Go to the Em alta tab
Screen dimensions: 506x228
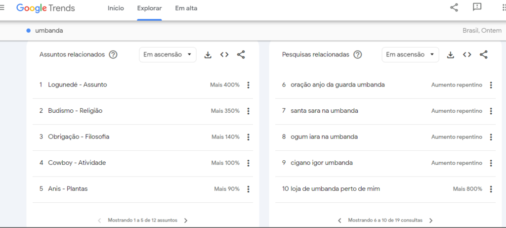(x=186, y=8)
